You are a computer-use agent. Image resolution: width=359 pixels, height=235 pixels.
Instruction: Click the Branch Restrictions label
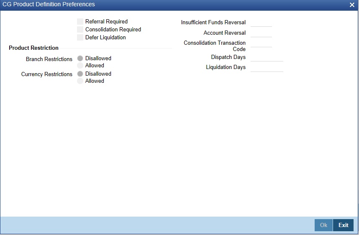[49, 59]
